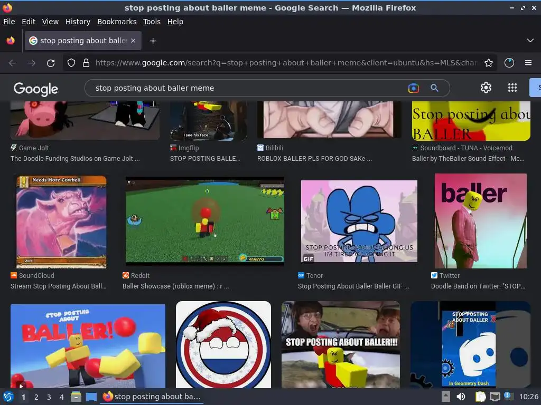Open the 'Stop Posting About BALLER!' Roblox thumbnail
Screen dimensions: 541x405
(88, 346)
